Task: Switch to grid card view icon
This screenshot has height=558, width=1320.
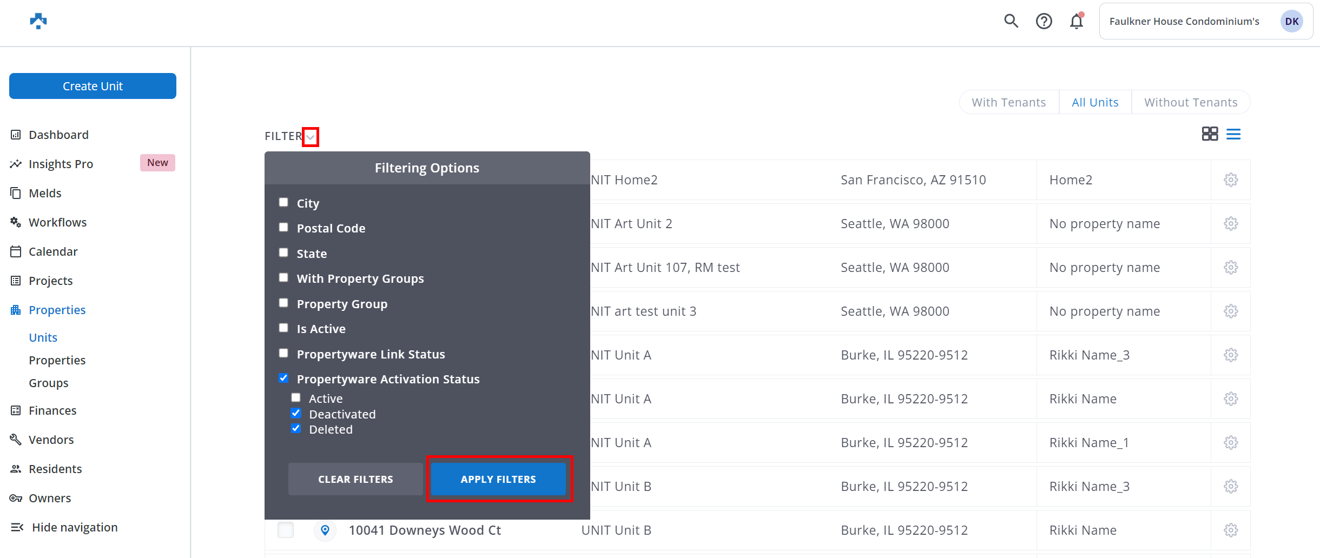Action: point(1210,134)
